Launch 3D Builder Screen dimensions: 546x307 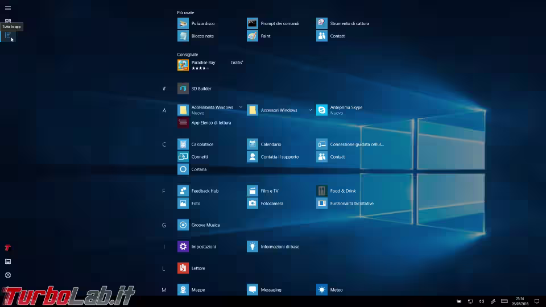[195, 89]
